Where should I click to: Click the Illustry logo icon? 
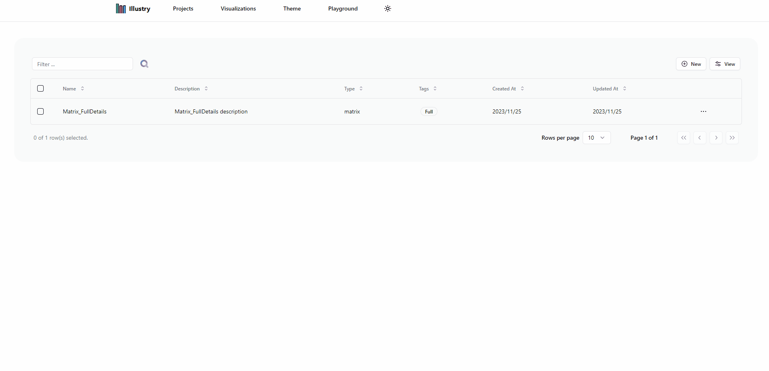[x=120, y=8]
